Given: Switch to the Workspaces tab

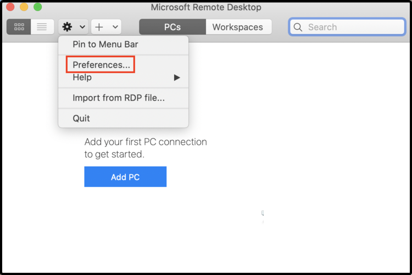Looking at the screenshot, I should (238, 27).
